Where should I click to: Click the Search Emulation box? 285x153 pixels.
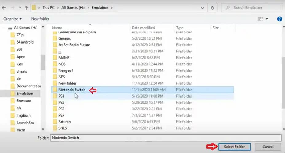[252, 8]
